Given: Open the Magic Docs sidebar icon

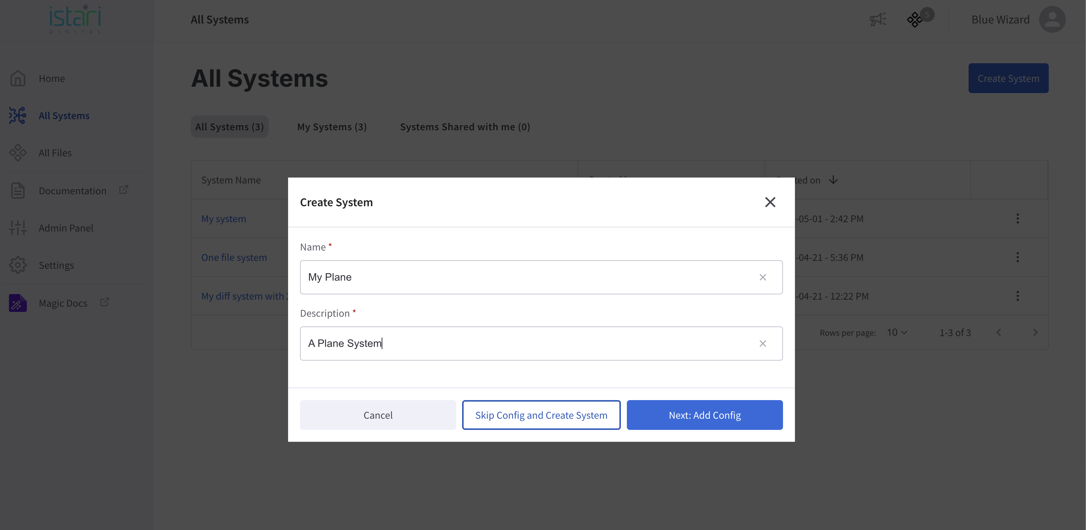Looking at the screenshot, I should pyautogui.click(x=18, y=303).
